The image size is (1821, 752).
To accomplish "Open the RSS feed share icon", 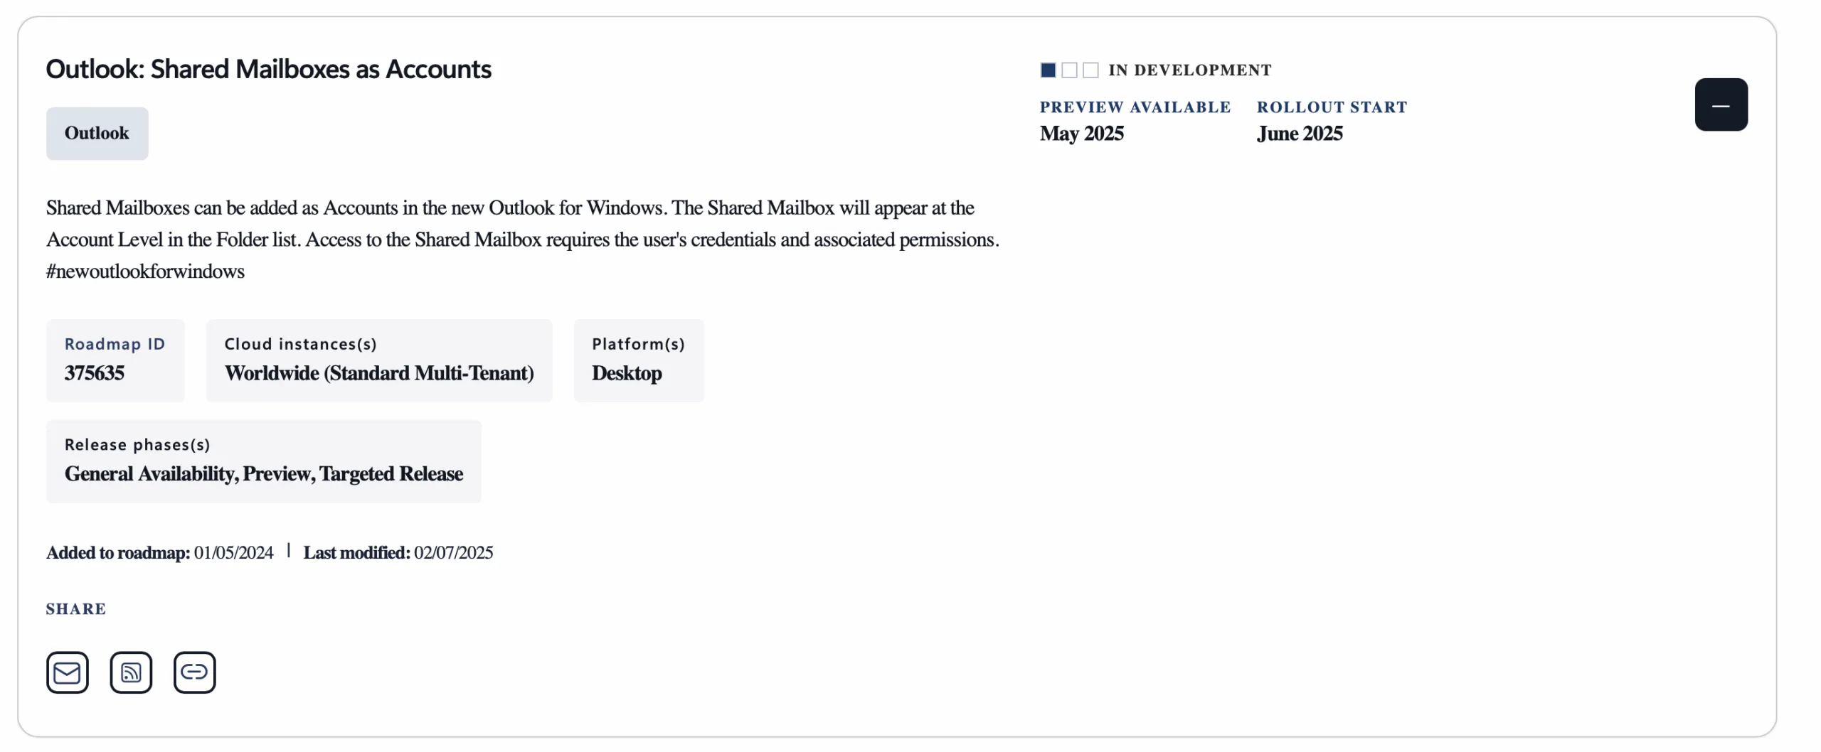I will 131,672.
